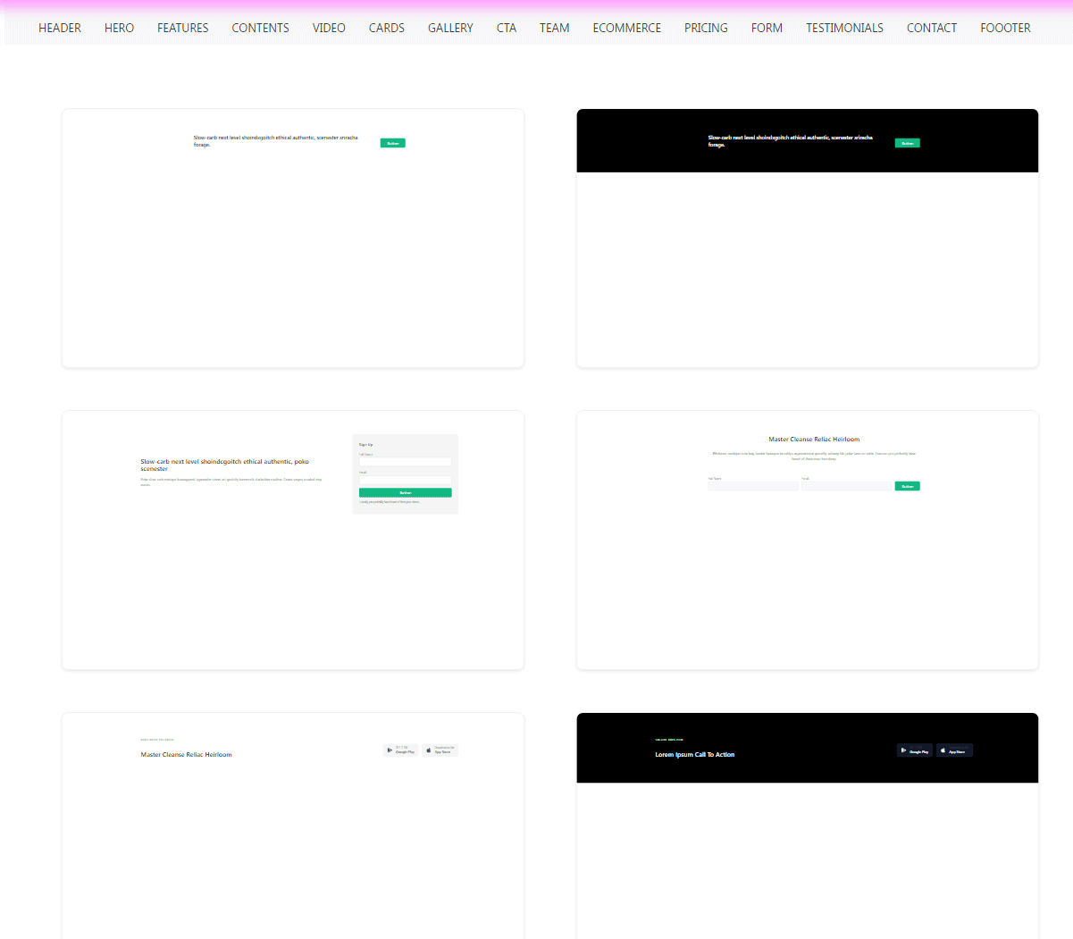Viewport: 1073px width, 939px height.
Task: Open ECOMMERCE in the navigation bar
Action: pyautogui.click(x=627, y=28)
